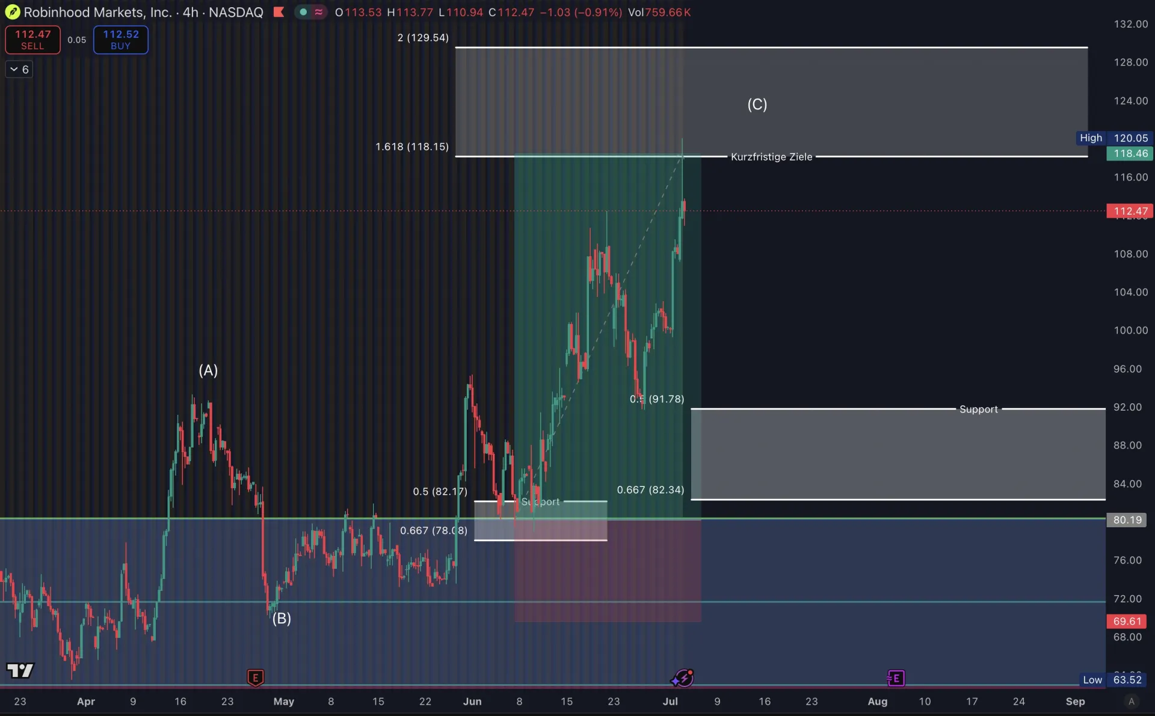Toggle the pink approximate-data indicator
The image size is (1155, 716).
click(319, 12)
